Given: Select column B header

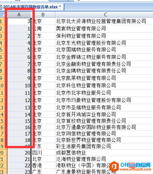Looking at the screenshot, I should 43,15.
